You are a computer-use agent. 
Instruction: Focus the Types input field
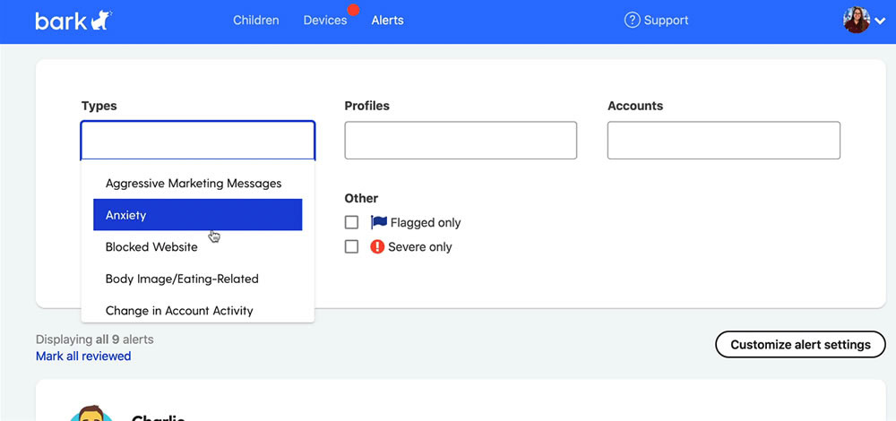click(198, 141)
